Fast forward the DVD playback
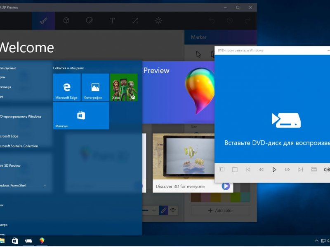Viewport: 330px width, 247px height. tap(288, 170)
